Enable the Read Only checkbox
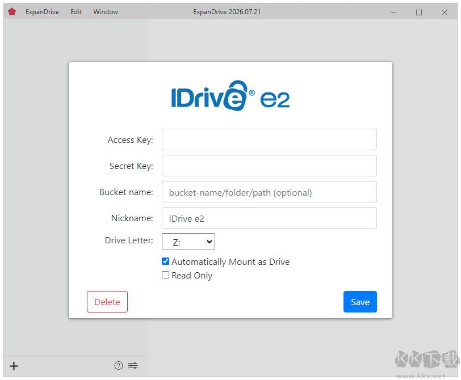 coord(166,275)
